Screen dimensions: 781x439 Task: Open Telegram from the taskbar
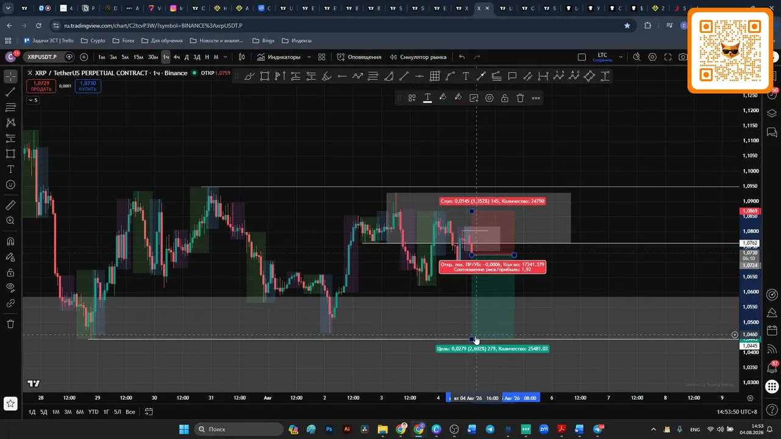pyautogui.click(x=490, y=429)
